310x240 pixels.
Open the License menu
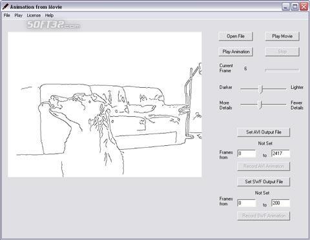34,15
